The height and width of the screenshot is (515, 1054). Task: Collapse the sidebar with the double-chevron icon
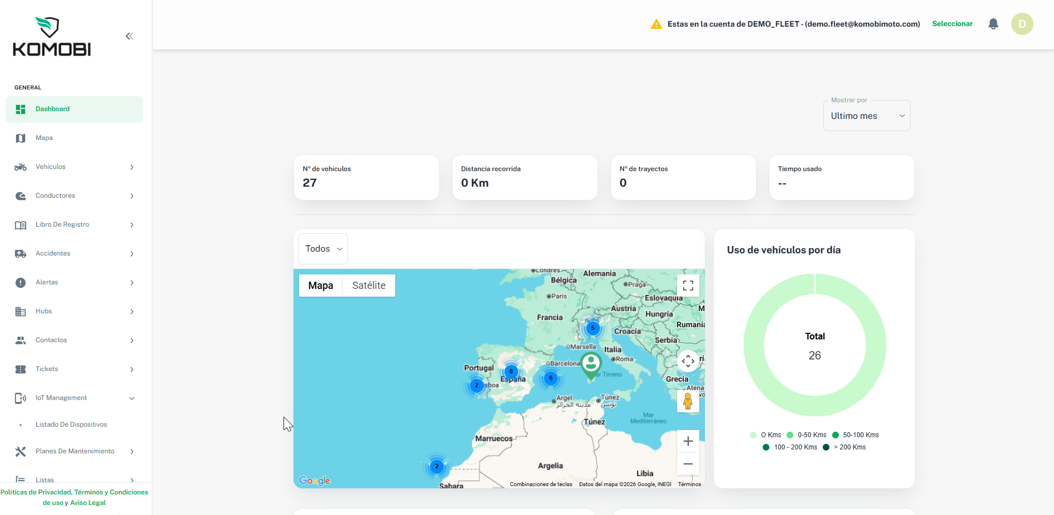130,36
